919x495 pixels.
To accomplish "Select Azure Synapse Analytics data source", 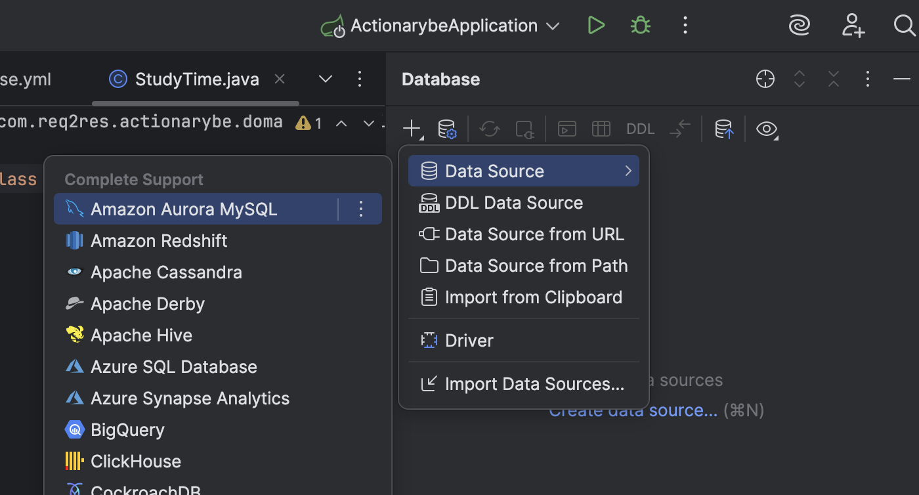I will click(x=218, y=398).
